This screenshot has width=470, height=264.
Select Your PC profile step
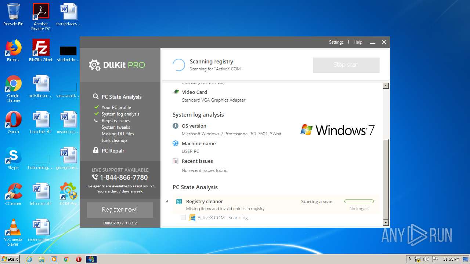(x=116, y=107)
